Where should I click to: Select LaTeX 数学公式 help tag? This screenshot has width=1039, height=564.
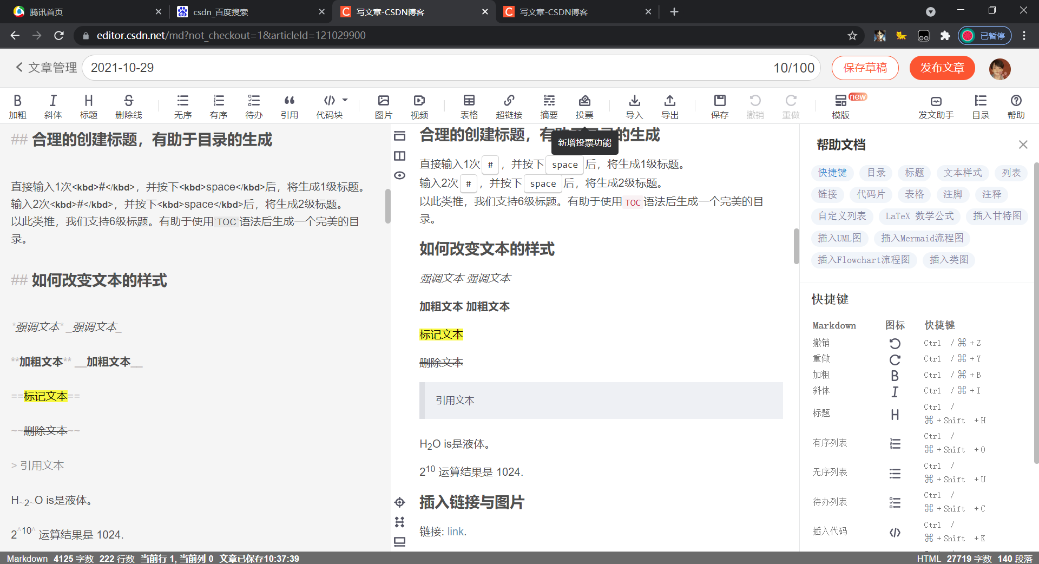pyautogui.click(x=919, y=216)
